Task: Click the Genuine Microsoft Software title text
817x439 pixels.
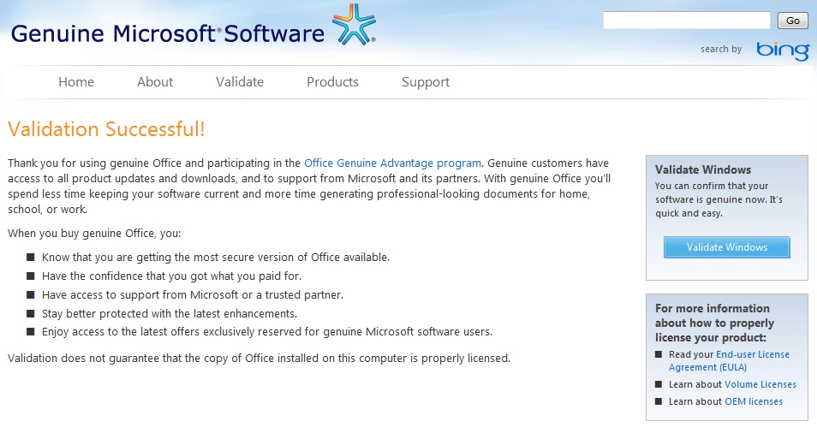Action: pos(167,33)
